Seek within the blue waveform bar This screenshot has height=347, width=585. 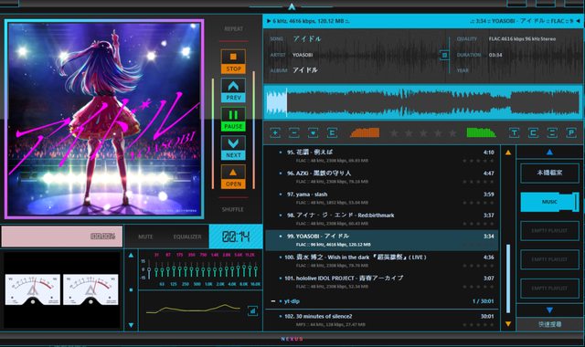[x=422, y=102]
